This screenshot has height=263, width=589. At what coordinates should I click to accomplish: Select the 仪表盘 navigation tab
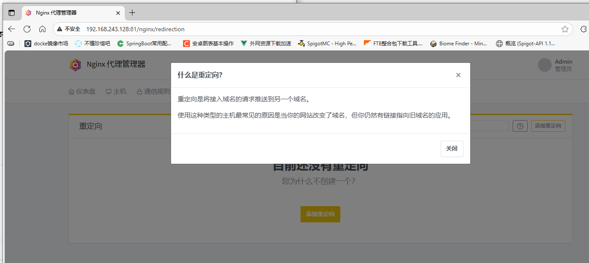click(82, 92)
